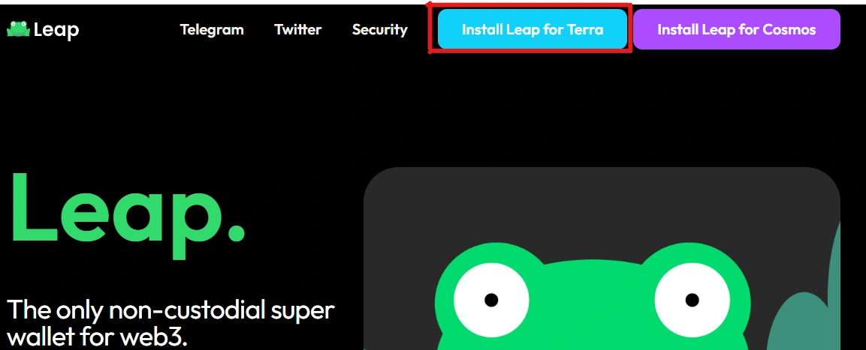866x350 pixels.
Task: Click the dark gray card area above frog
Action: click(601, 204)
